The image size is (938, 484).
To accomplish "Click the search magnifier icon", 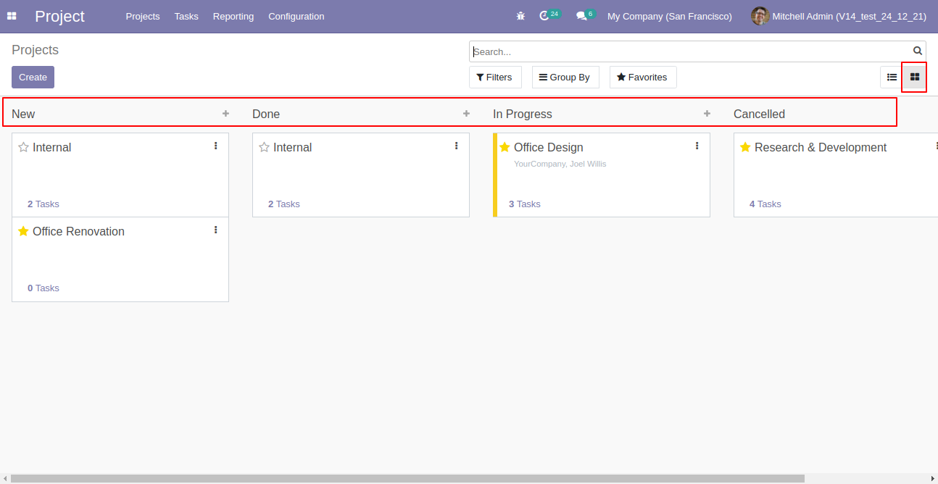I will 918,51.
